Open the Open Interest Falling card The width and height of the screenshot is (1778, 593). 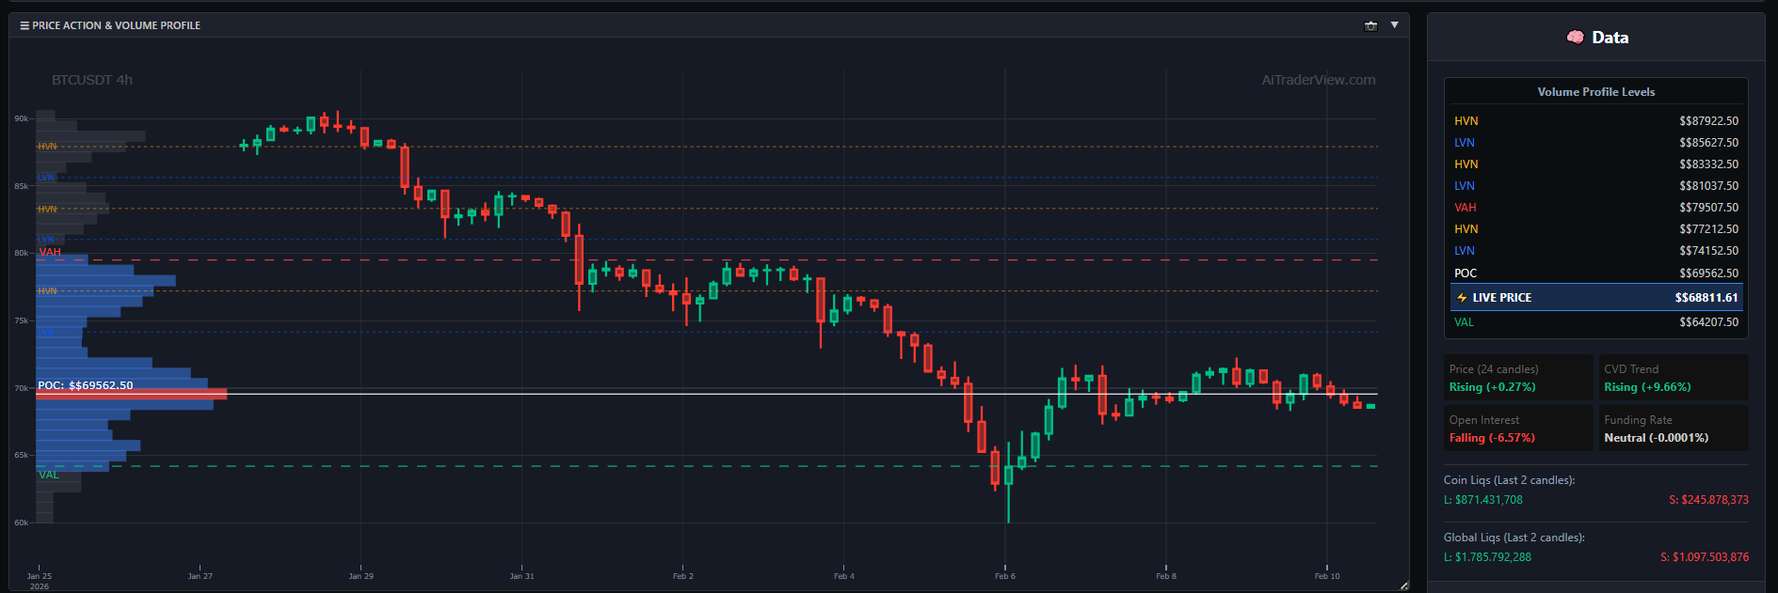click(x=1518, y=429)
